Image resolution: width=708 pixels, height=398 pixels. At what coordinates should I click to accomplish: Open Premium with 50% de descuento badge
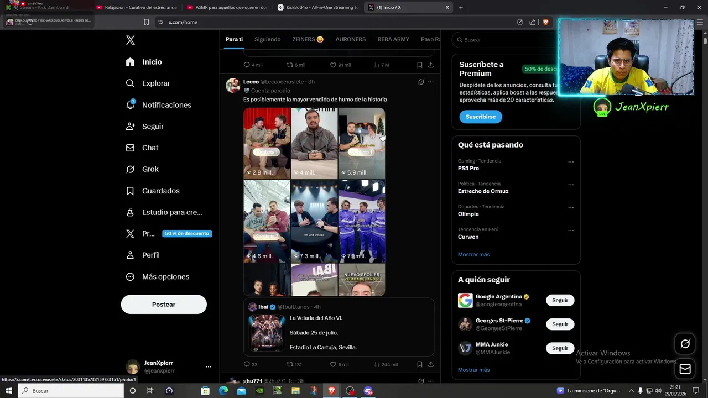pos(169,234)
